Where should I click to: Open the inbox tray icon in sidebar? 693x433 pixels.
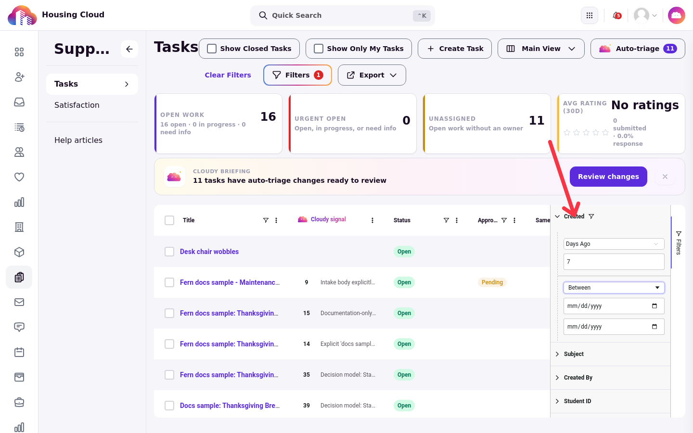[19, 102]
